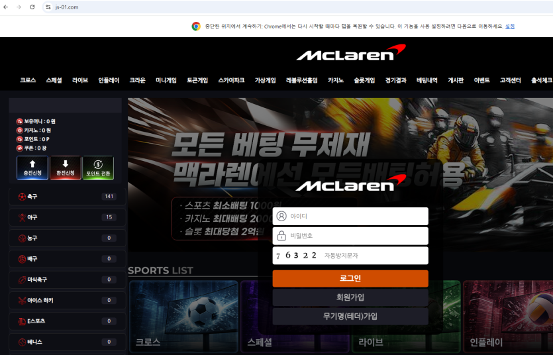This screenshot has width=553, height=355.
Task: Select the 축구 sports row
Action: click(68, 196)
